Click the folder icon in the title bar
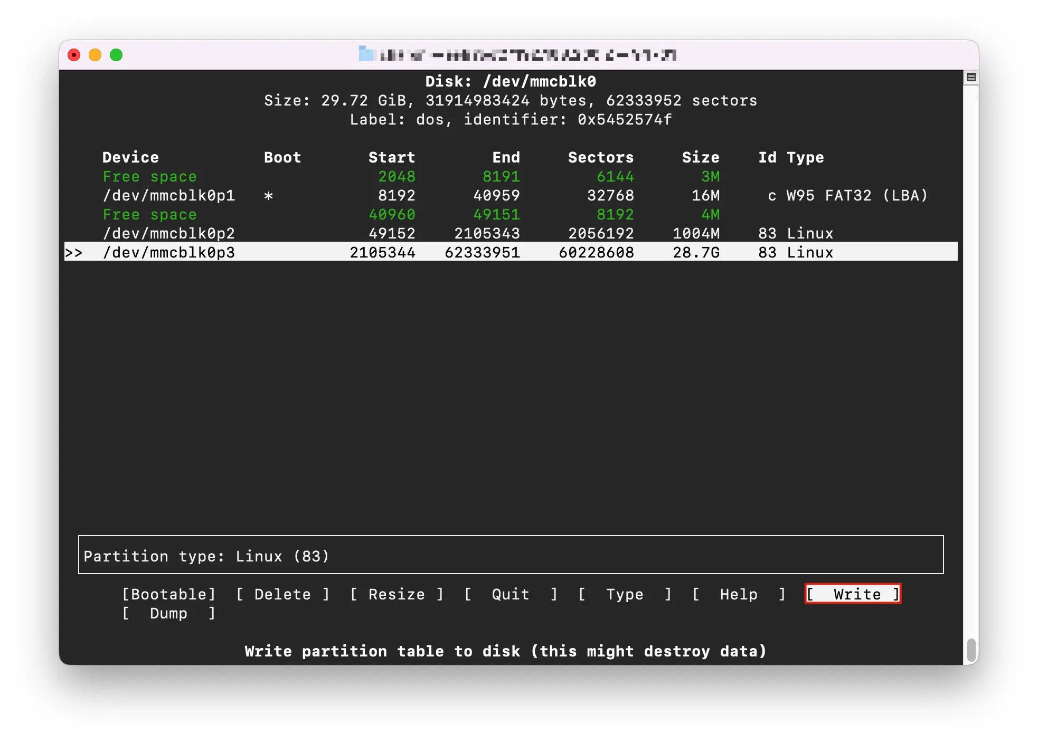This screenshot has width=1038, height=743. coord(366,54)
